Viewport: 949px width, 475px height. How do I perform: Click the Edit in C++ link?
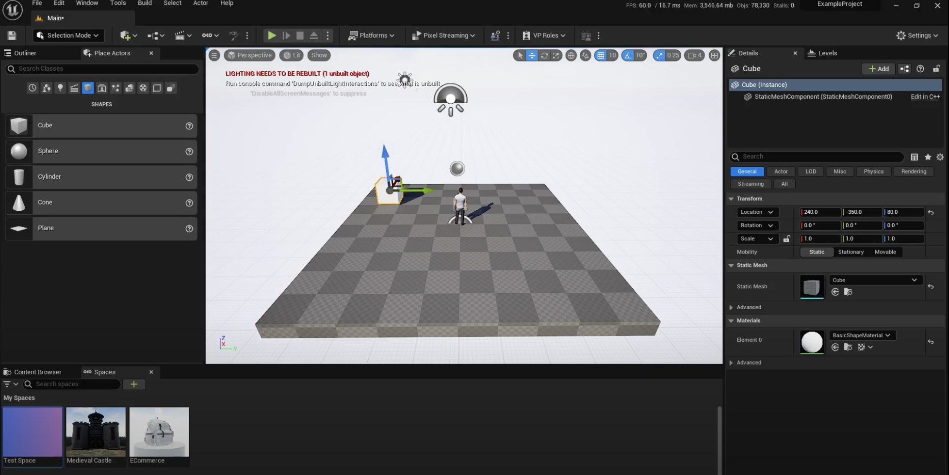tap(925, 97)
